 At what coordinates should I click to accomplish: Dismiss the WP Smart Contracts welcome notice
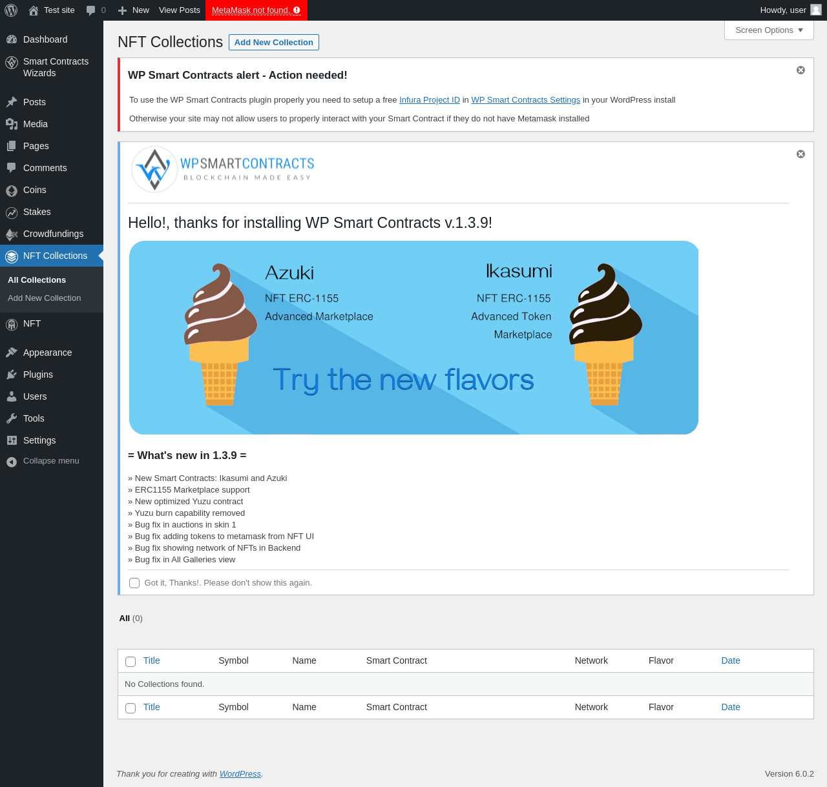[801, 154]
